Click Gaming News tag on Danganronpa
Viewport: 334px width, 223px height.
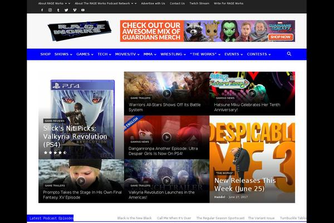tap(140, 142)
